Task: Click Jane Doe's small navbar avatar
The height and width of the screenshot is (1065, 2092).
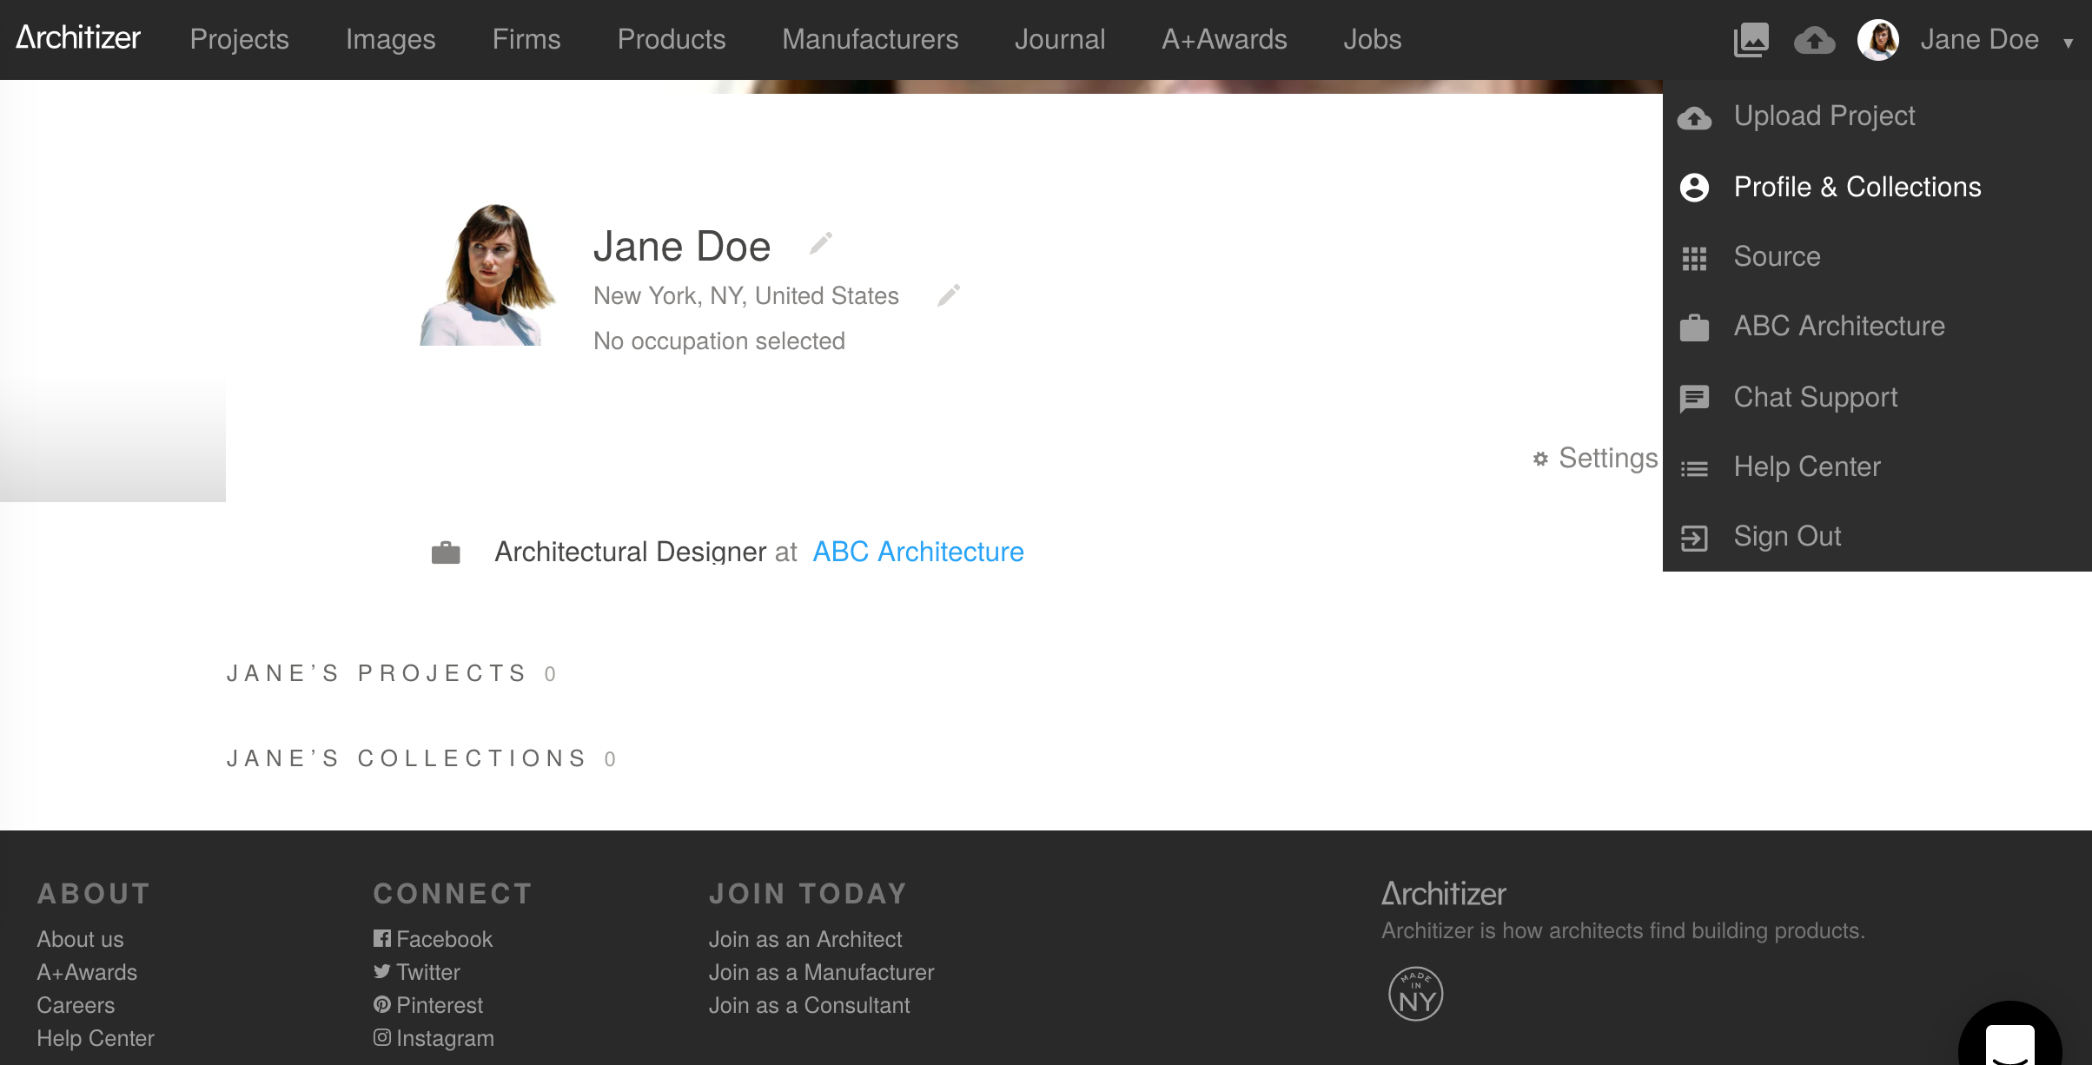Action: tap(1877, 40)
